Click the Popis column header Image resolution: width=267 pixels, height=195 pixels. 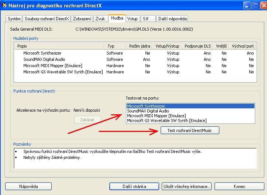pos(59,46)
